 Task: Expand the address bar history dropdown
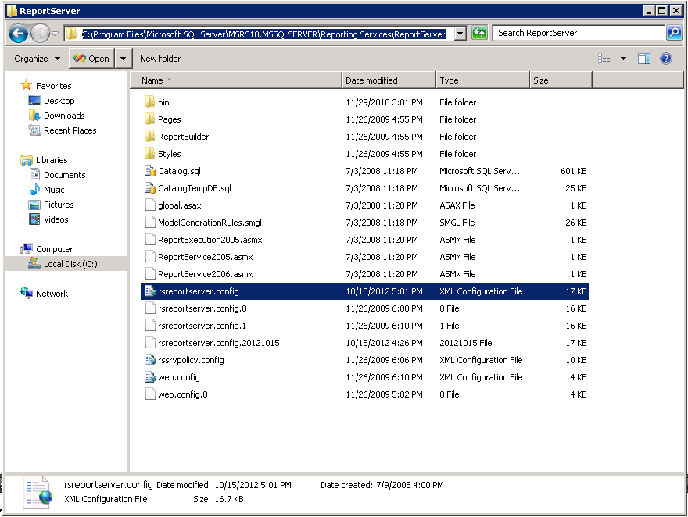(x=460, y=34)
